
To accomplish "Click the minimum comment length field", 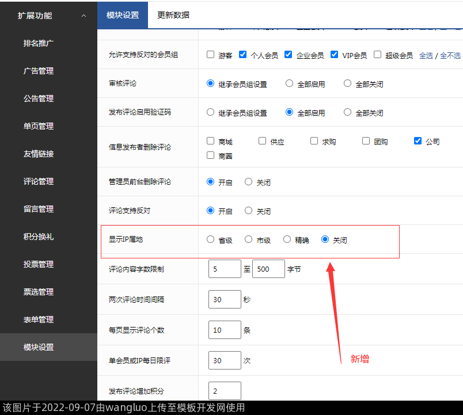I will click(x=225, y=269).
